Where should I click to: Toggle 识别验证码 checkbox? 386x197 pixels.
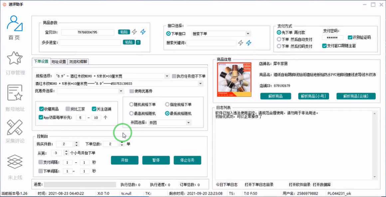click(x=350, y=37)
